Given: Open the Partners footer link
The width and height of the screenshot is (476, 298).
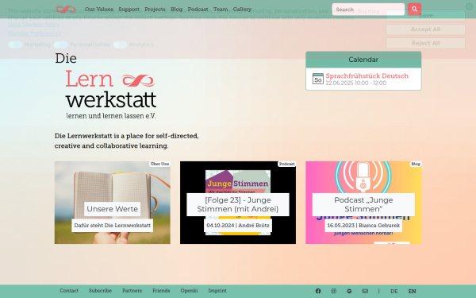Looking at the screenshot, I should click(x=132, y=291).
